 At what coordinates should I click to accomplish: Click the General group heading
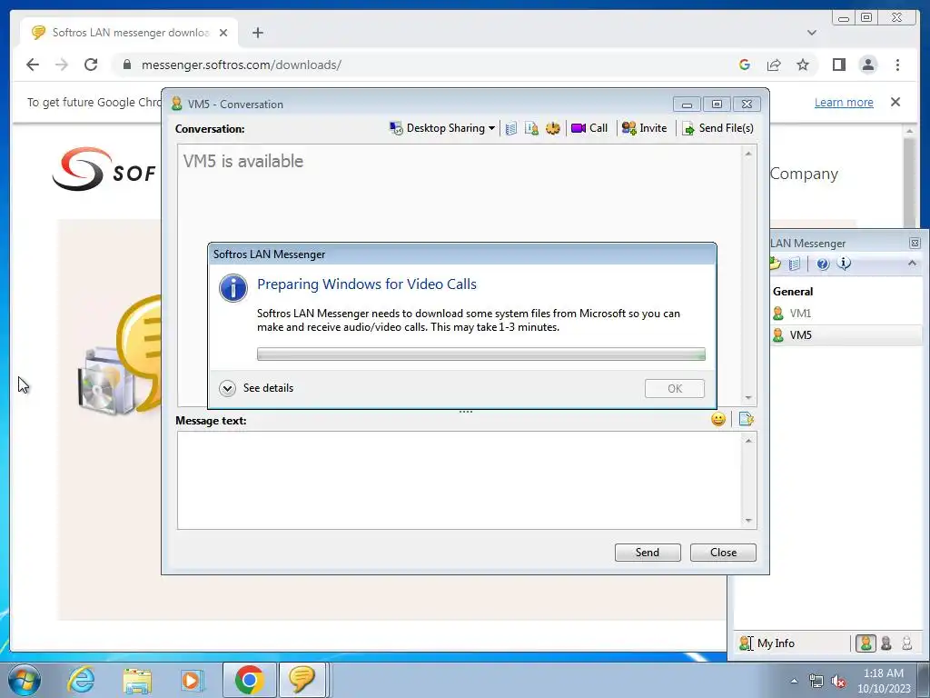(792, 292)
